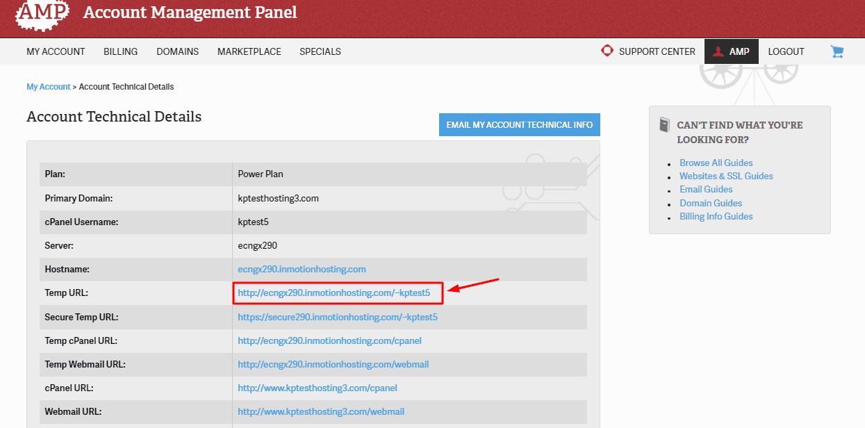Open the Secure Temp URL link
This screenshot has width=865, height=428.
click(x=338, y=317)
